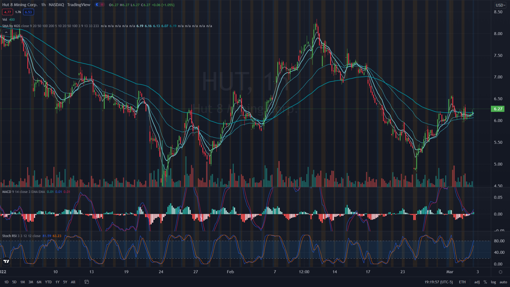This screenshot has height=287, width=510.
Task: Click the 12:00 label on time axis
Action: point(304,272)
